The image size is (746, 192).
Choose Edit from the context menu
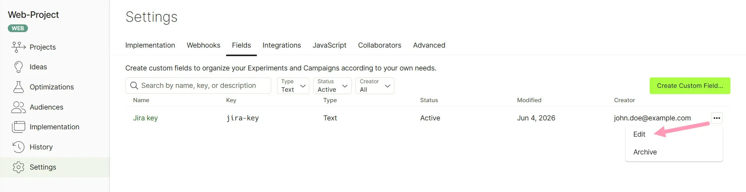pyautogui.click(x=639, y=134)
